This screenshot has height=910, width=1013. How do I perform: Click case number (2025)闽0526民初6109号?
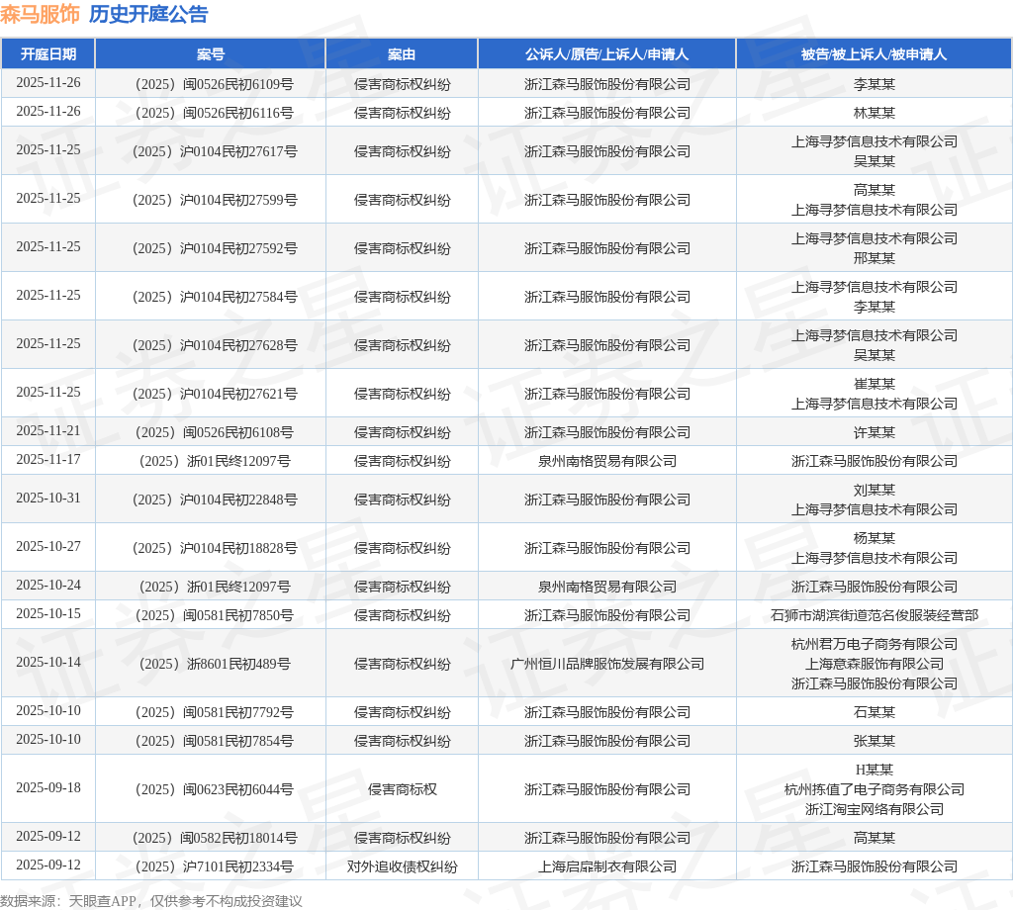tap(211, 84)
